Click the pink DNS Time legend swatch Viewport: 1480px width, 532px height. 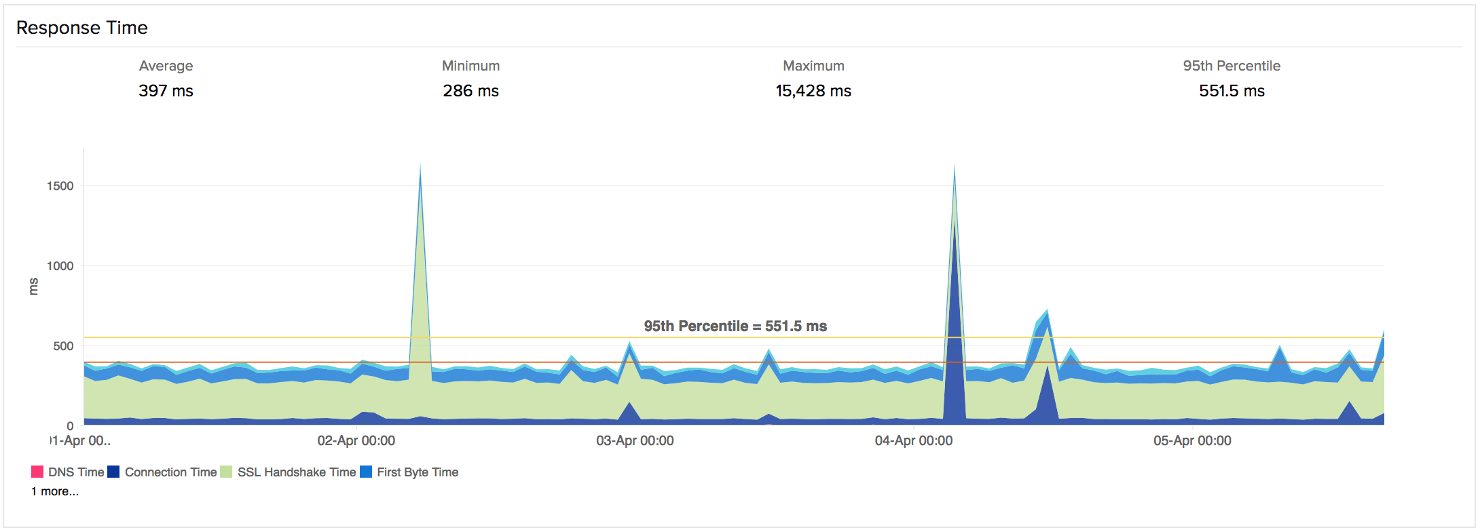tap(37, 472)
